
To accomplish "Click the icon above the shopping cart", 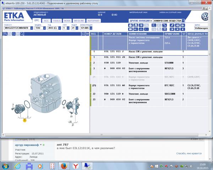I will point(164,25).
